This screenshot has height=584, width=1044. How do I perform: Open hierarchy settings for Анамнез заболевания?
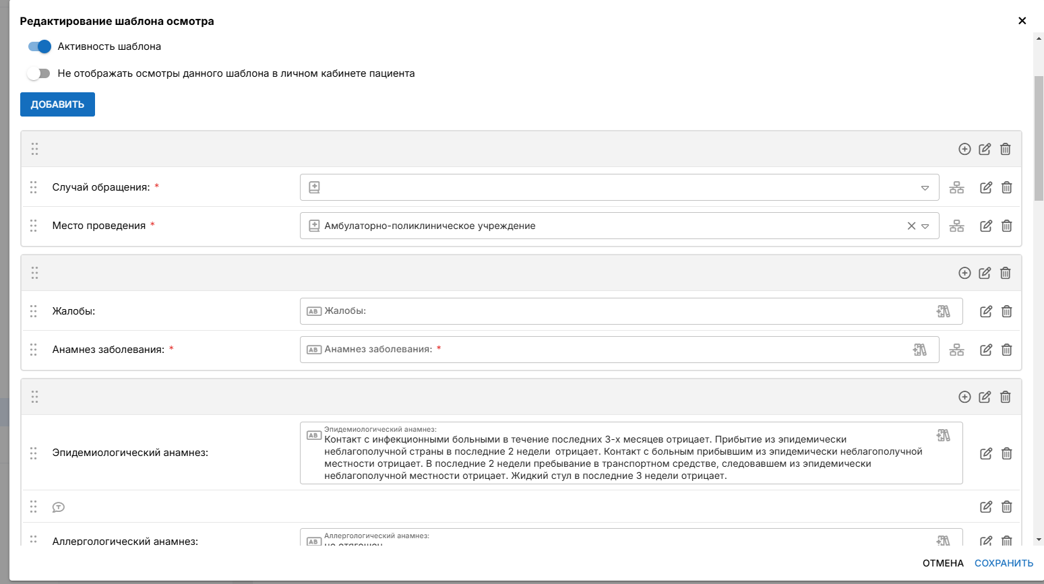pos(956,350)
